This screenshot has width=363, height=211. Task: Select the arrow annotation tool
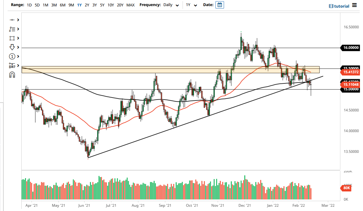(x=12, y=47)
